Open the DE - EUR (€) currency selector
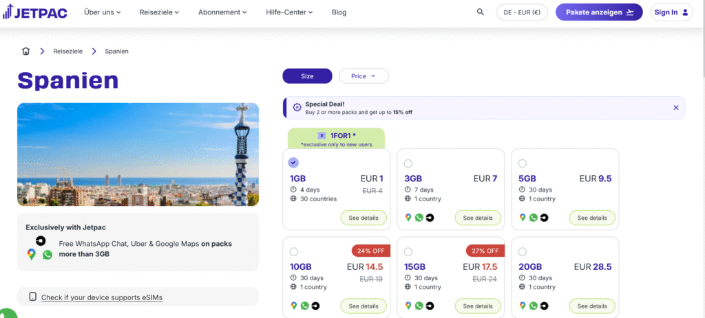705x318 pixels. pyautogui.click(x=522, y=12)
